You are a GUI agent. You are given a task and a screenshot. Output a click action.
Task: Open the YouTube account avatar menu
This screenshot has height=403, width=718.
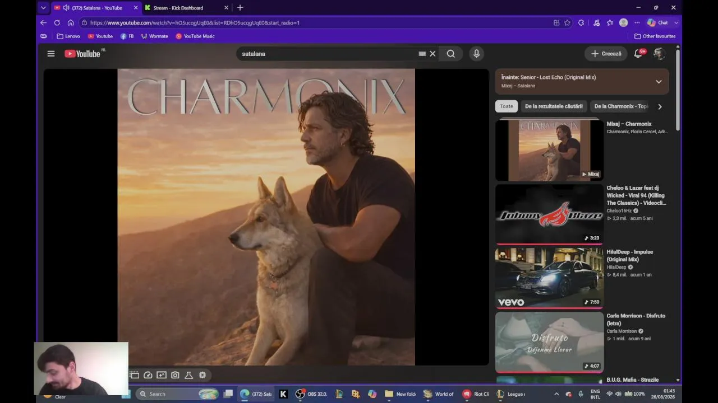point(659,54)
